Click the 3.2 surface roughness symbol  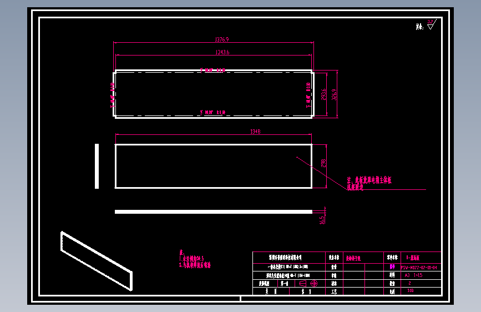(x=432, y=24)
